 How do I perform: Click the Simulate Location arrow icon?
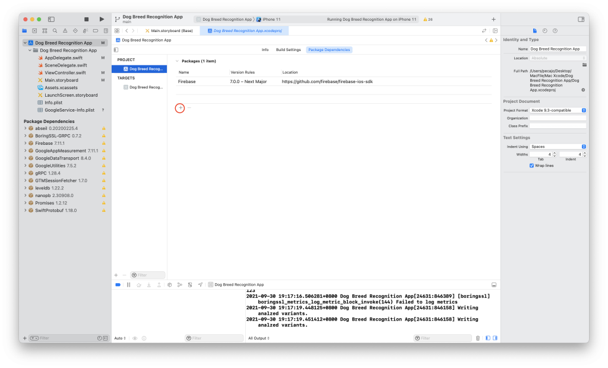pyautogui.click(x=200, y=285)
